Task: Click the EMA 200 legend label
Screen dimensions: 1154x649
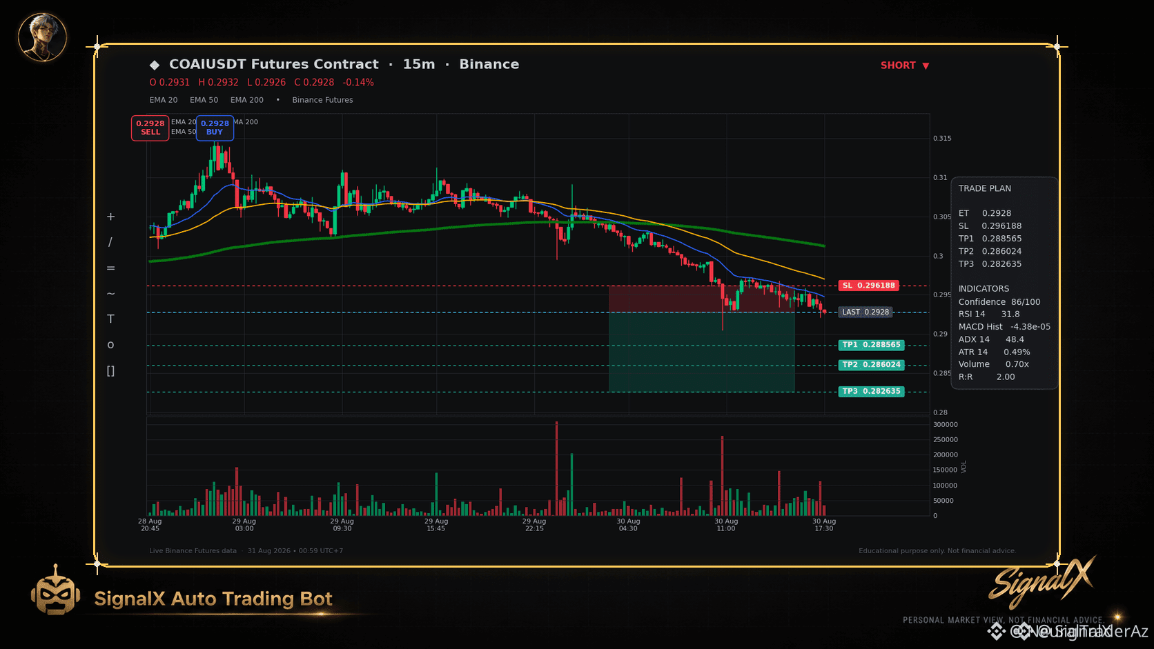Action: pos(247,100)
